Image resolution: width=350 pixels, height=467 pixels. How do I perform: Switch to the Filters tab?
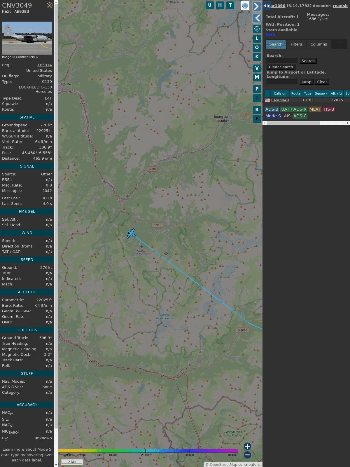[296, 44]
